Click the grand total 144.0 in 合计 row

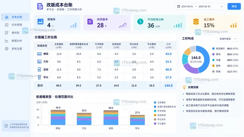(169, 86)
